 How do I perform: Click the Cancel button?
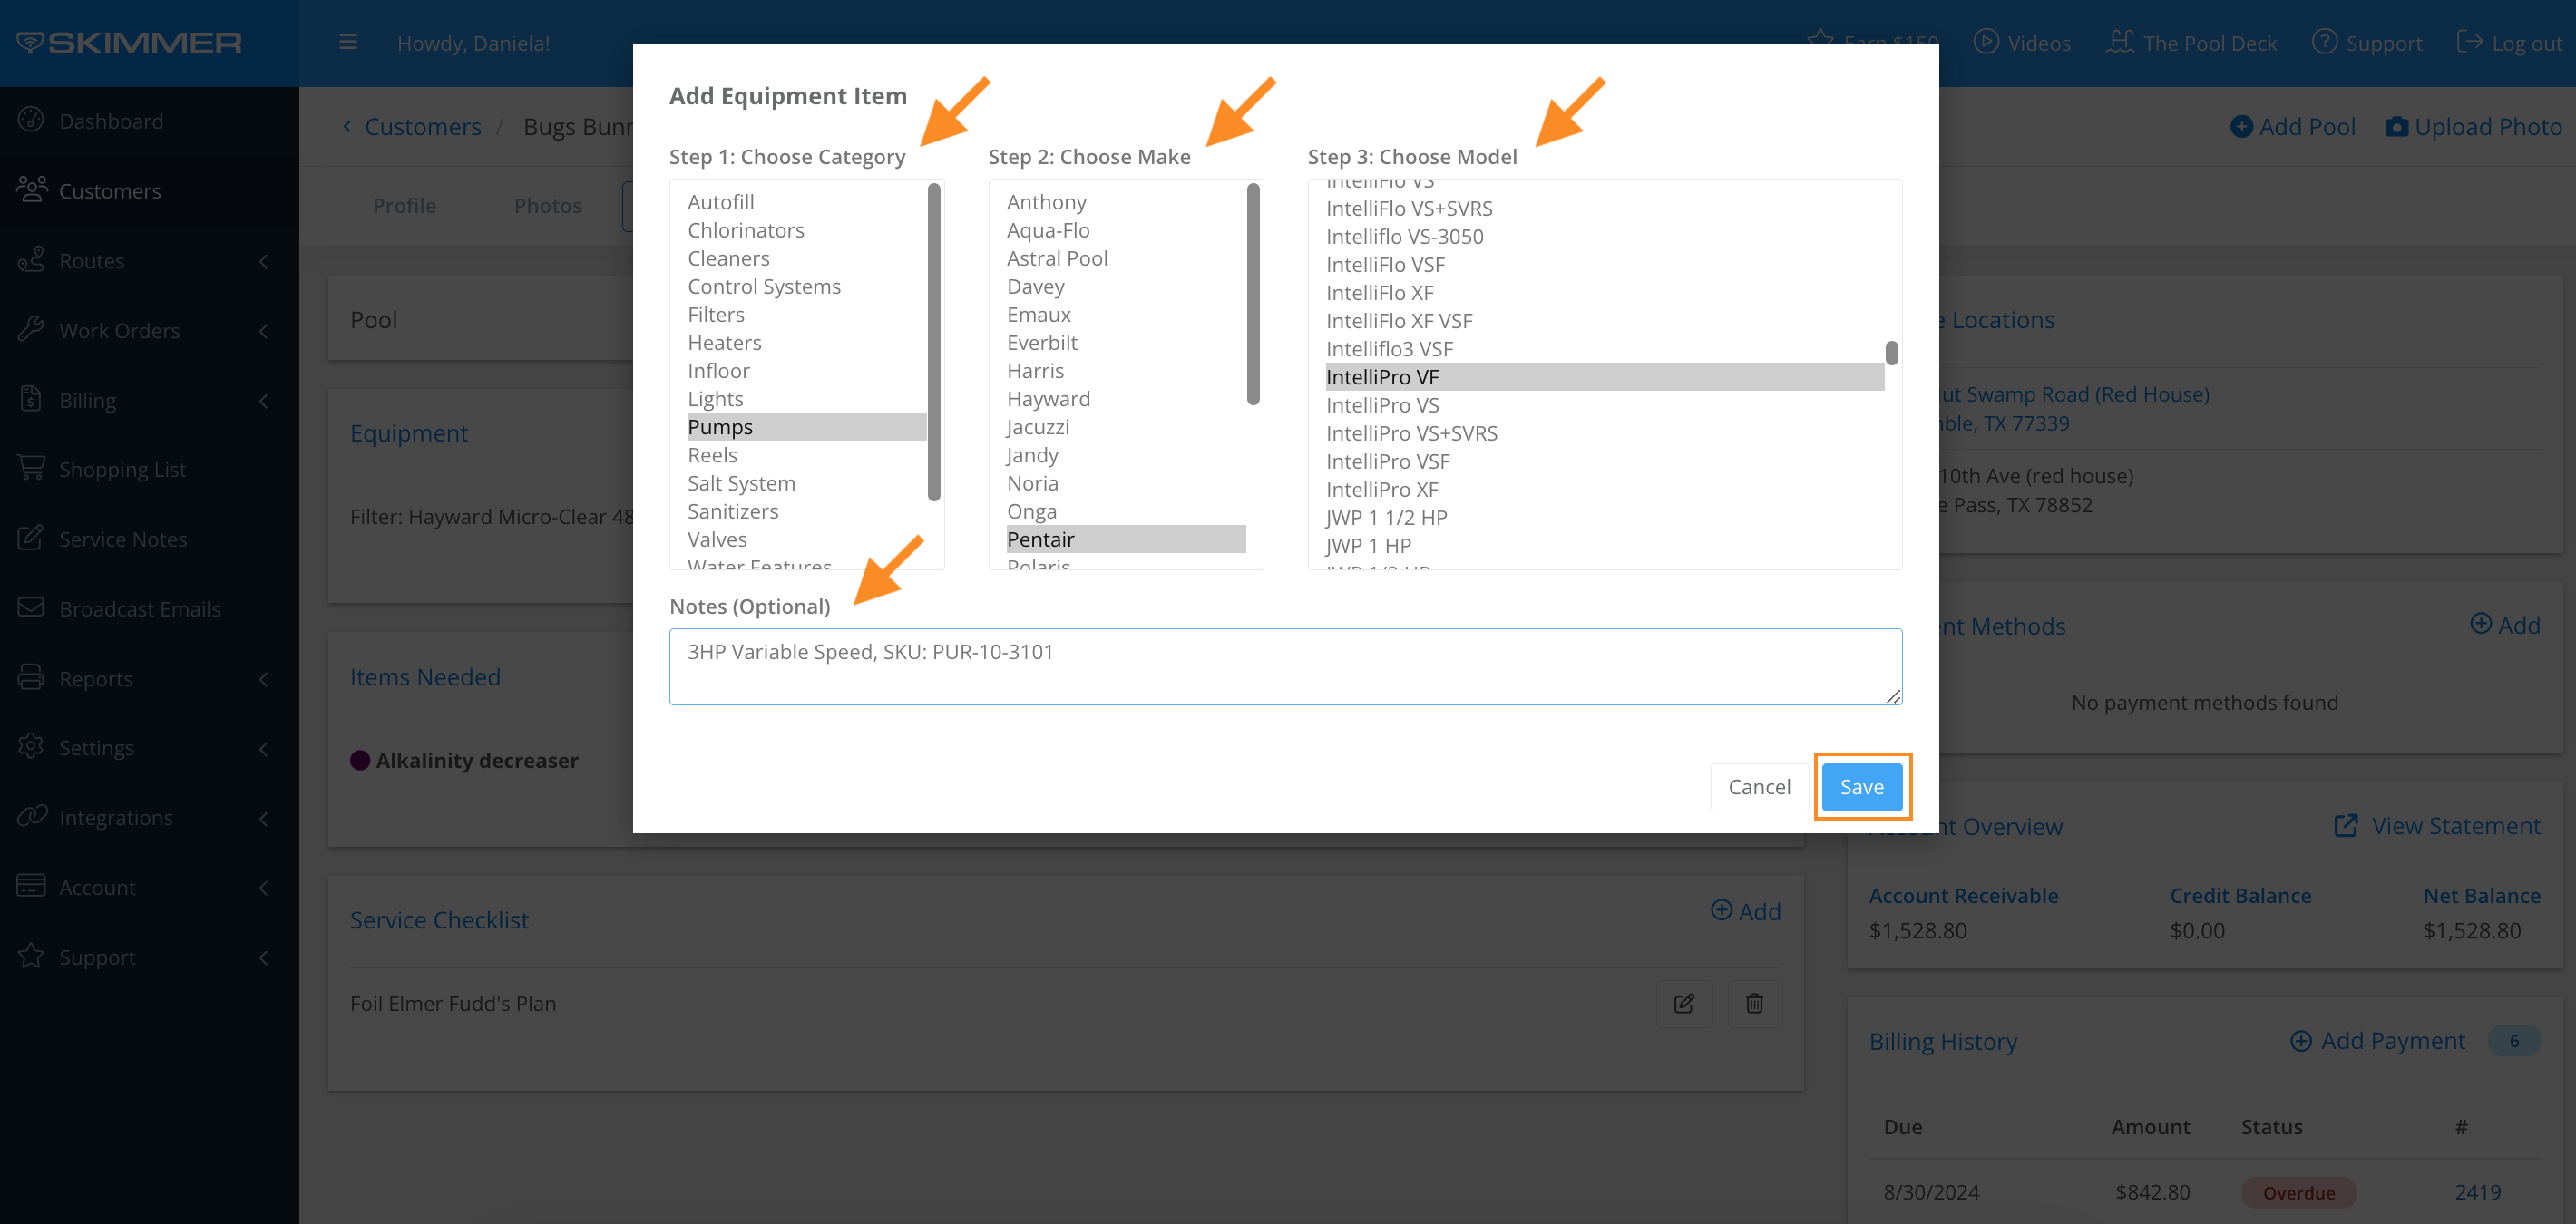[1759, 786]
